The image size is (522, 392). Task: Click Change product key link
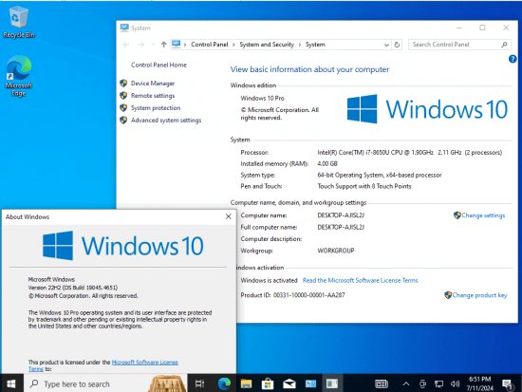click(x=479, y=295)
